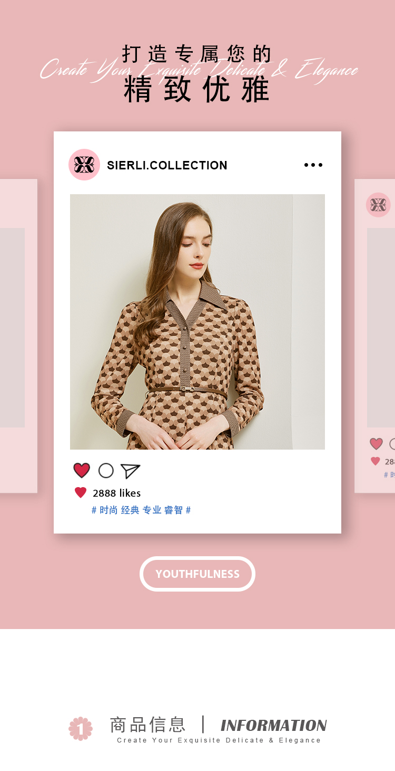Tap the red heart like icon
The width and height of the screenshot is (395, 771).
pos(82,470)
